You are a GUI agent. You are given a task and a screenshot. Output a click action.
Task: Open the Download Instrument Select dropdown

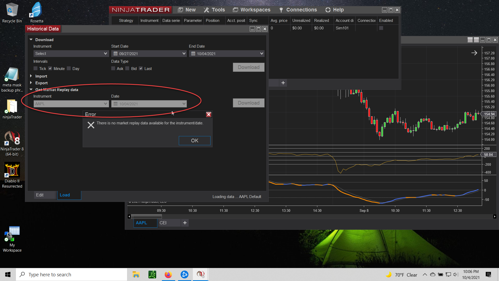(x=71, y=54)
